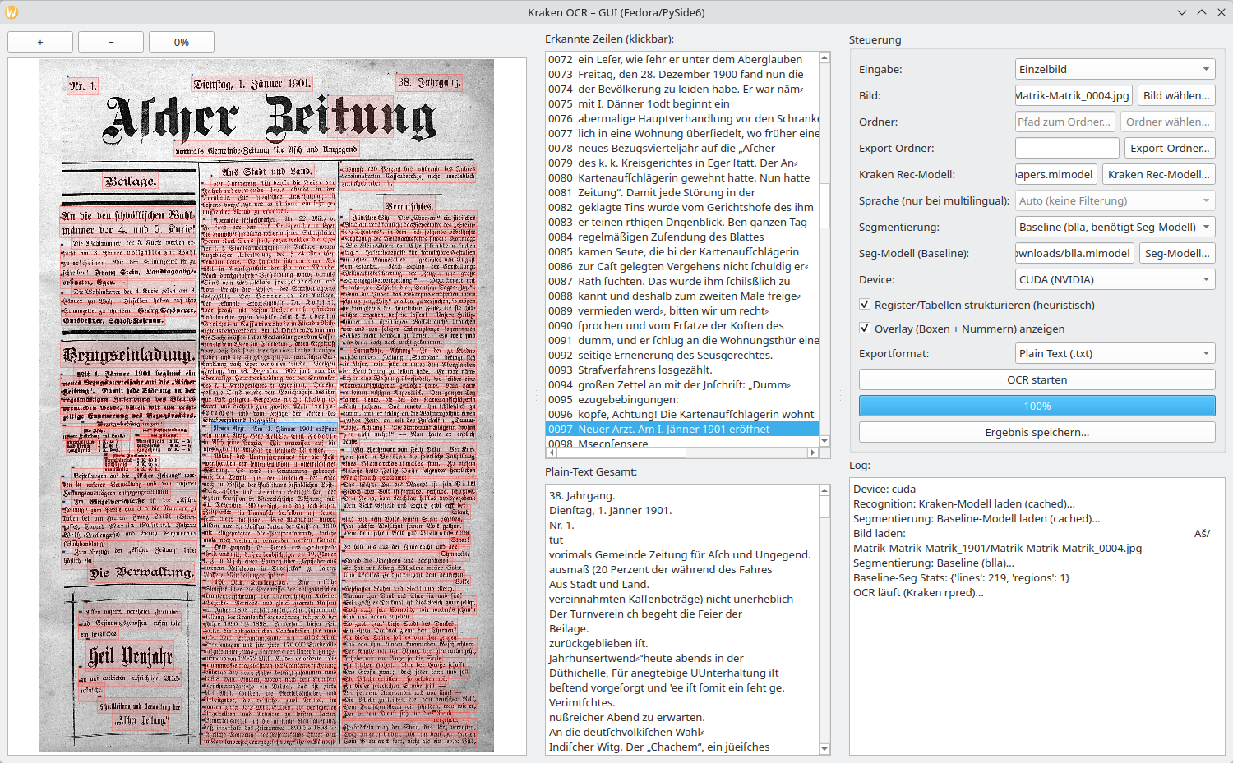Open the Exportformat dropdown showing Plain Text
This screenshot has height=763, width=1233.
(x=1115, y=353)
